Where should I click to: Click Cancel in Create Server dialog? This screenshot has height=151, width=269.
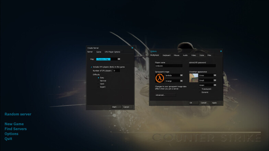(x=128, y=107)
